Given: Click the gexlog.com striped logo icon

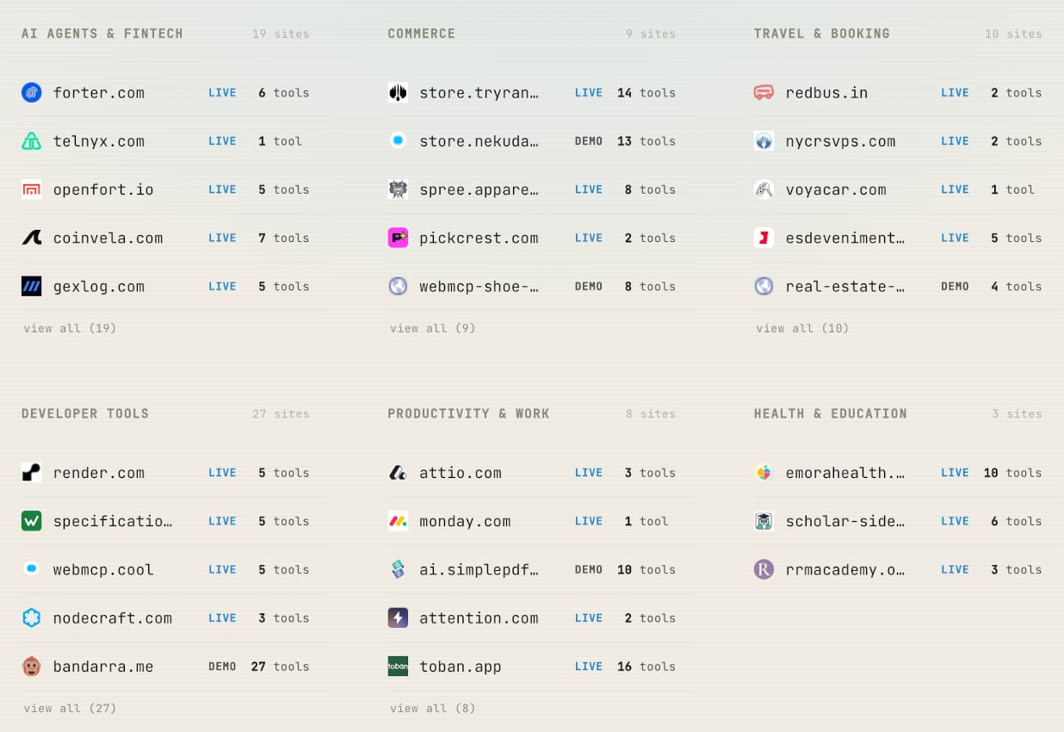Looking at the screenshot, I should click(32, 286).
